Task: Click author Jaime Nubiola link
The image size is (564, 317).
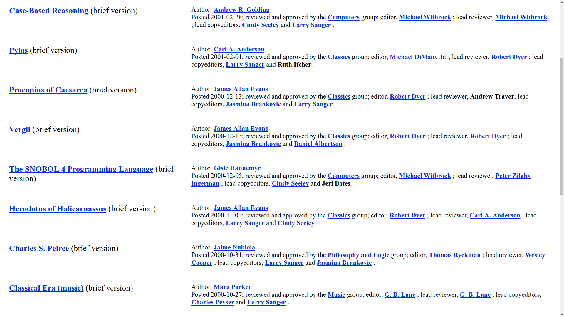Action: click(x=234, y=247)
